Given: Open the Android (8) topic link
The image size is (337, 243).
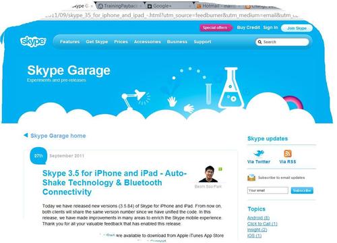Looking at the screenshot, I should [258, 218].
